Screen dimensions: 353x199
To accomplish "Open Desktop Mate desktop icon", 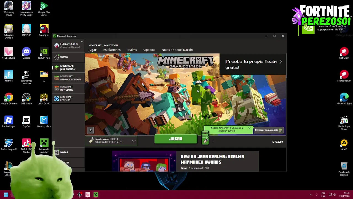I will (x=44, y=122).
